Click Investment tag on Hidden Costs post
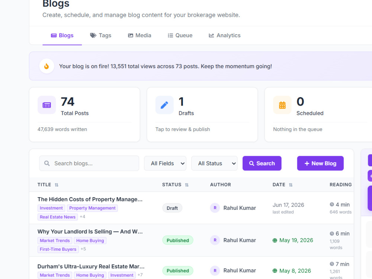 (x=51, y=208)
